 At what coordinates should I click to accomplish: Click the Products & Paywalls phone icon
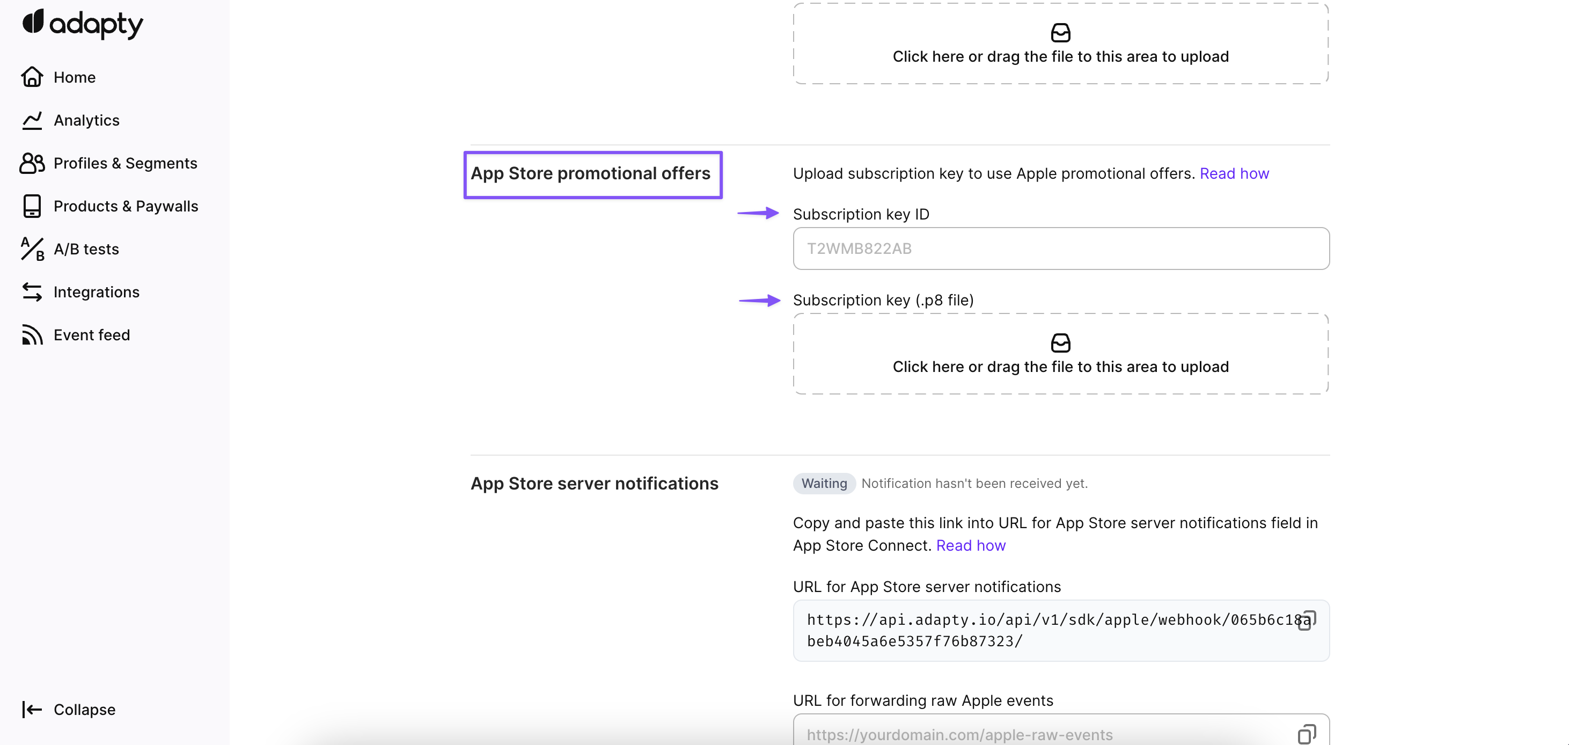(x=32, y=207)
